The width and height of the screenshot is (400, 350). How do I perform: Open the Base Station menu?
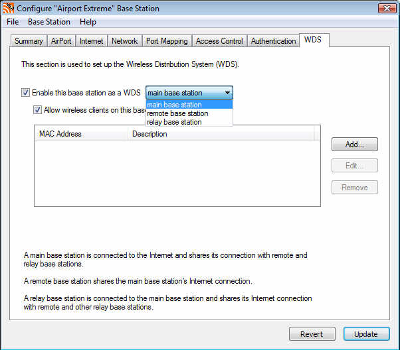click(49, 22)
